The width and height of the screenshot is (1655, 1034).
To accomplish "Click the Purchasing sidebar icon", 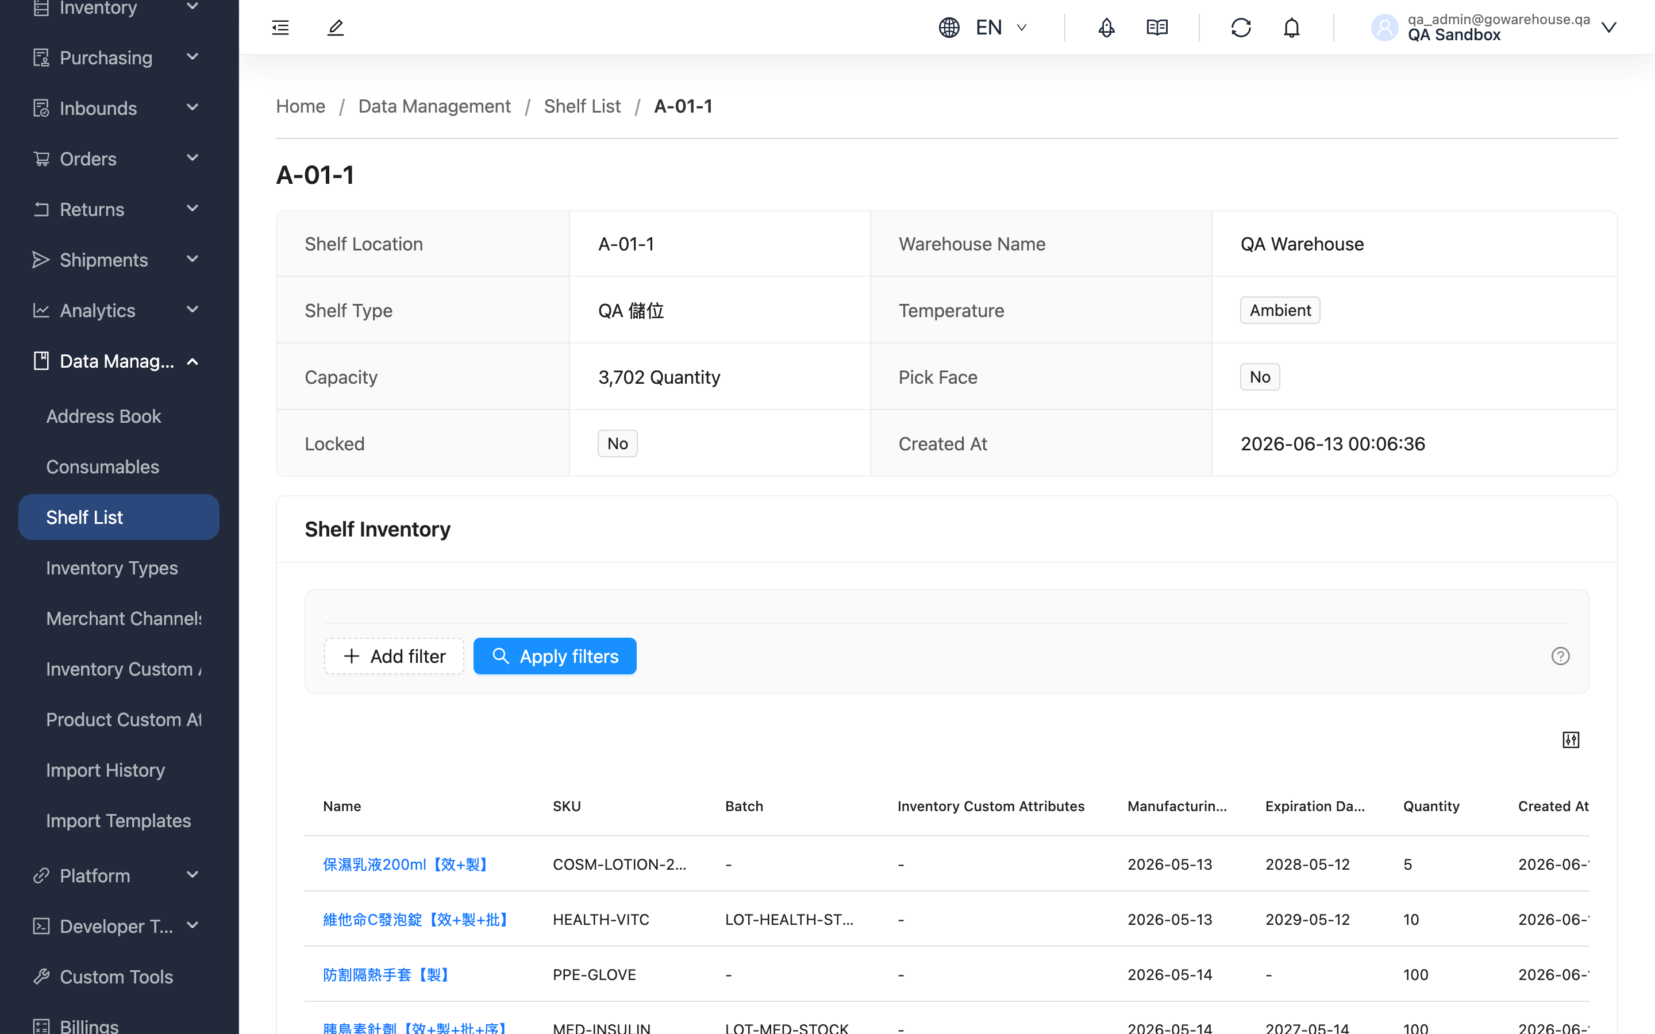I will pos(41,57).
